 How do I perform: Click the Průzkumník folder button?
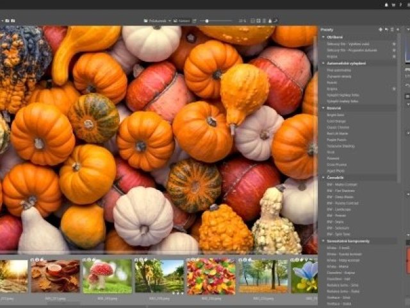155,21
